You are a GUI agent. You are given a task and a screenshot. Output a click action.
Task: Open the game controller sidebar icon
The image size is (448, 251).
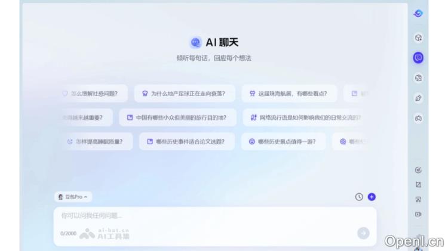(x=418, y=118)
